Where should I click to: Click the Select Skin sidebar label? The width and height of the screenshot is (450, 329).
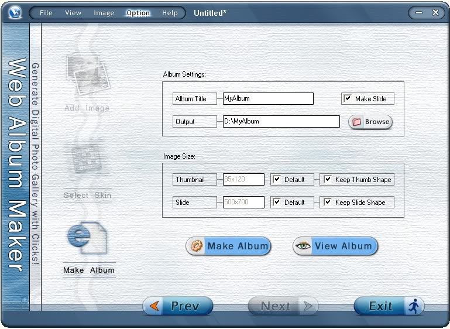click(x=88, y=195)
